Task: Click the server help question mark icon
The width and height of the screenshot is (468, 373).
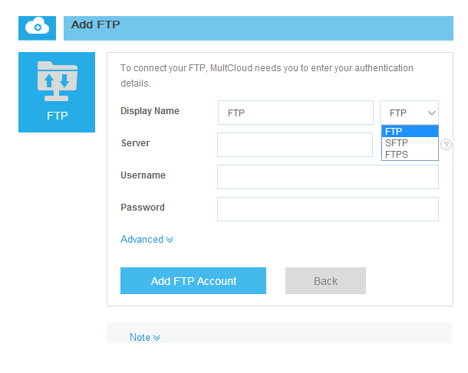Action: (x=446, y=145)
